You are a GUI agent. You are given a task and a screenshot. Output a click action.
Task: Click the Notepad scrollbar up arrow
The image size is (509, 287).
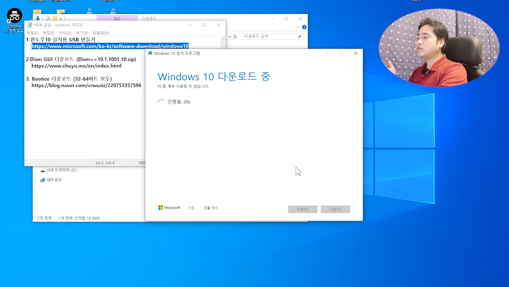point(223,39)
